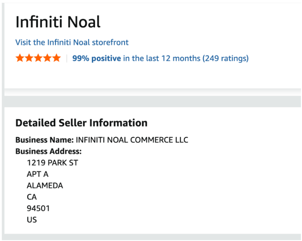Click the INFINITI NOAL COMMERCE LLC text
Screen dimensions: 302x241
point(132,140)
